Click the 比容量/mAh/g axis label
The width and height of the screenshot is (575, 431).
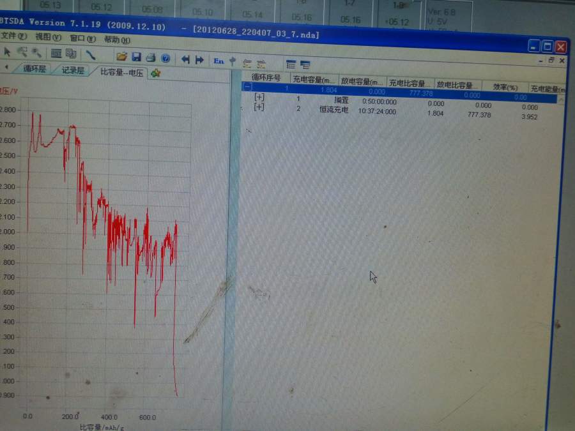tap(101, 427)
